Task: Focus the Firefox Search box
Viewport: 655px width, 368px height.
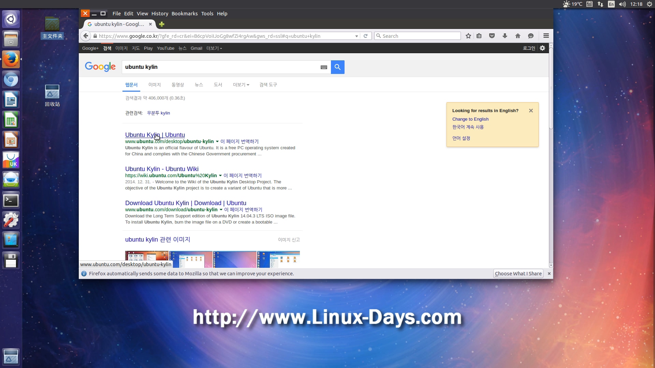Action: click(x=418, y=36)
